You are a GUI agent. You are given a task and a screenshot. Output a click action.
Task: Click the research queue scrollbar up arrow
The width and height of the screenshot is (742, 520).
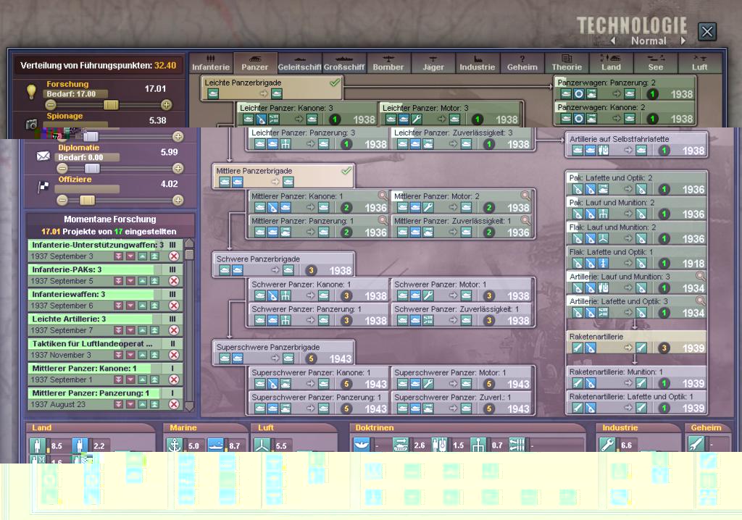coord(189,243)
